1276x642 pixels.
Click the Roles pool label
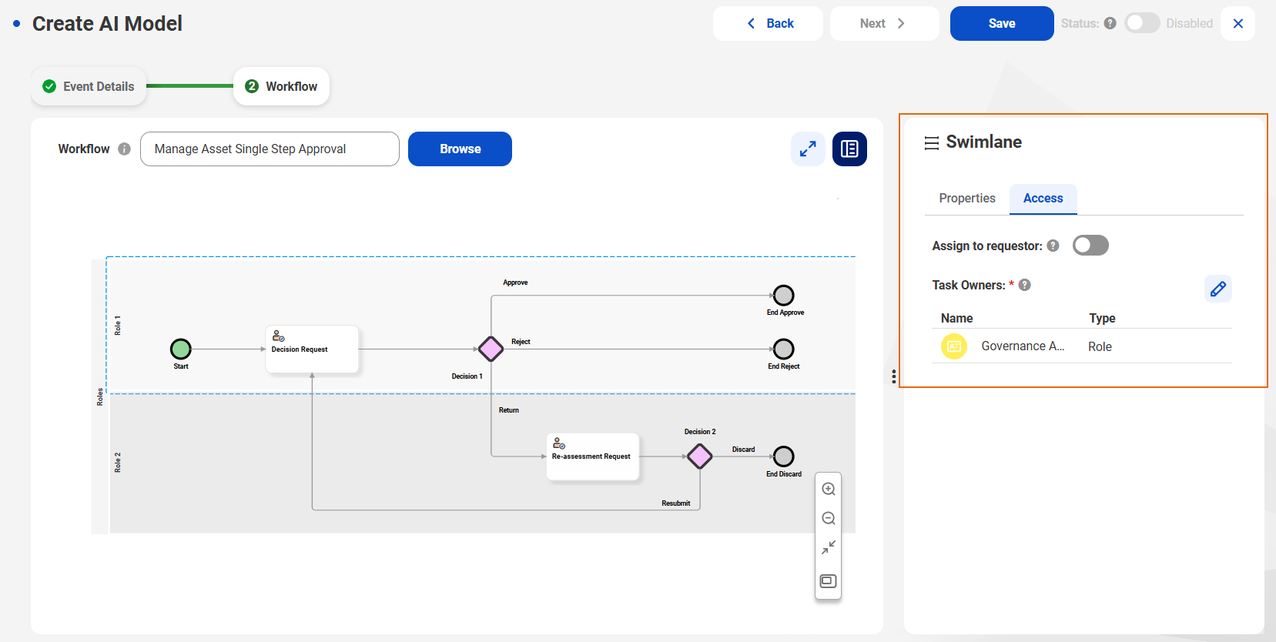[x=100, y=396]
